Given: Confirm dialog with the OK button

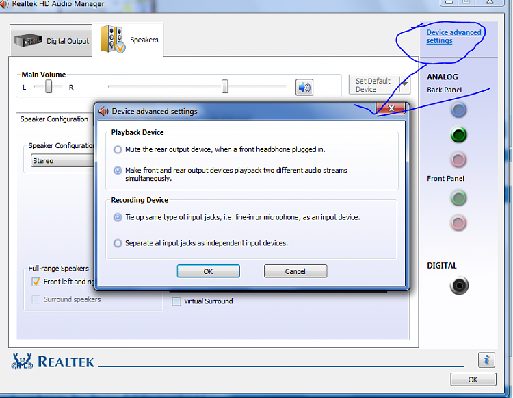Looking at the screenshot, I should click(x=209, y=271).
